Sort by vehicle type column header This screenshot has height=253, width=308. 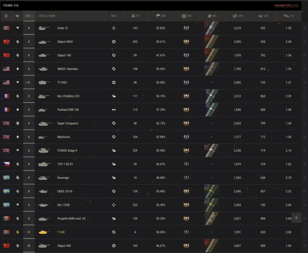click(x=17, y=16)
